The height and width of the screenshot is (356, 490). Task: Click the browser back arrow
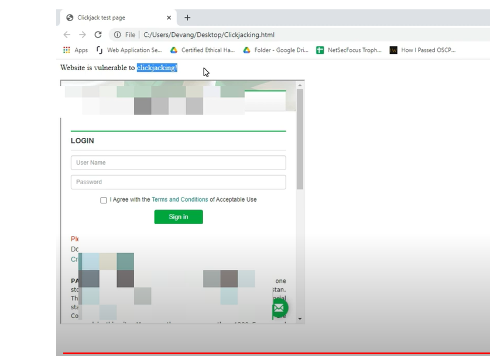point(67,34)
